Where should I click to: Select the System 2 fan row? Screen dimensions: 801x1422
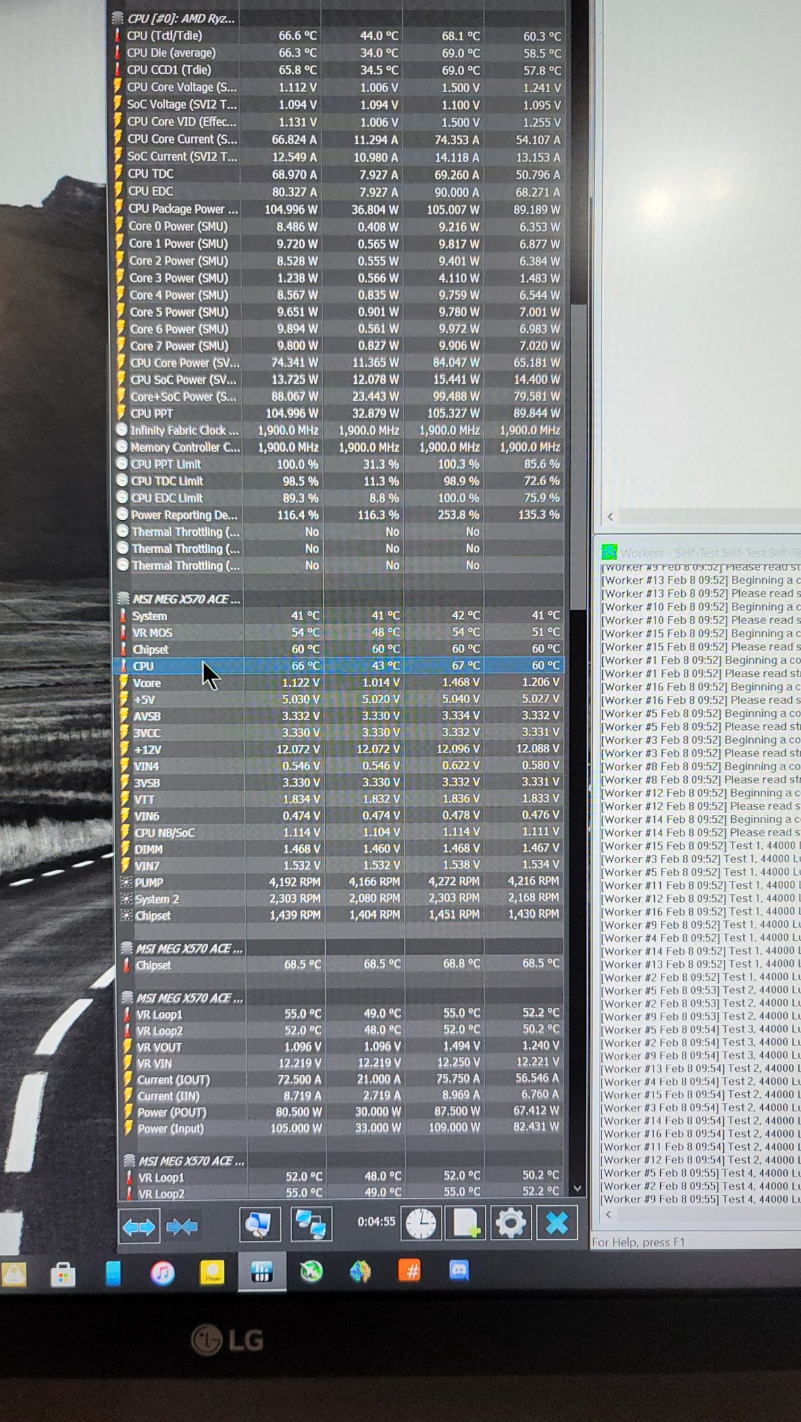point(340,898)
